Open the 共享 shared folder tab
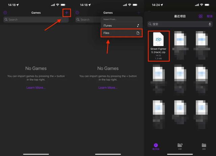The image size is (216, 156). [180, 146]
